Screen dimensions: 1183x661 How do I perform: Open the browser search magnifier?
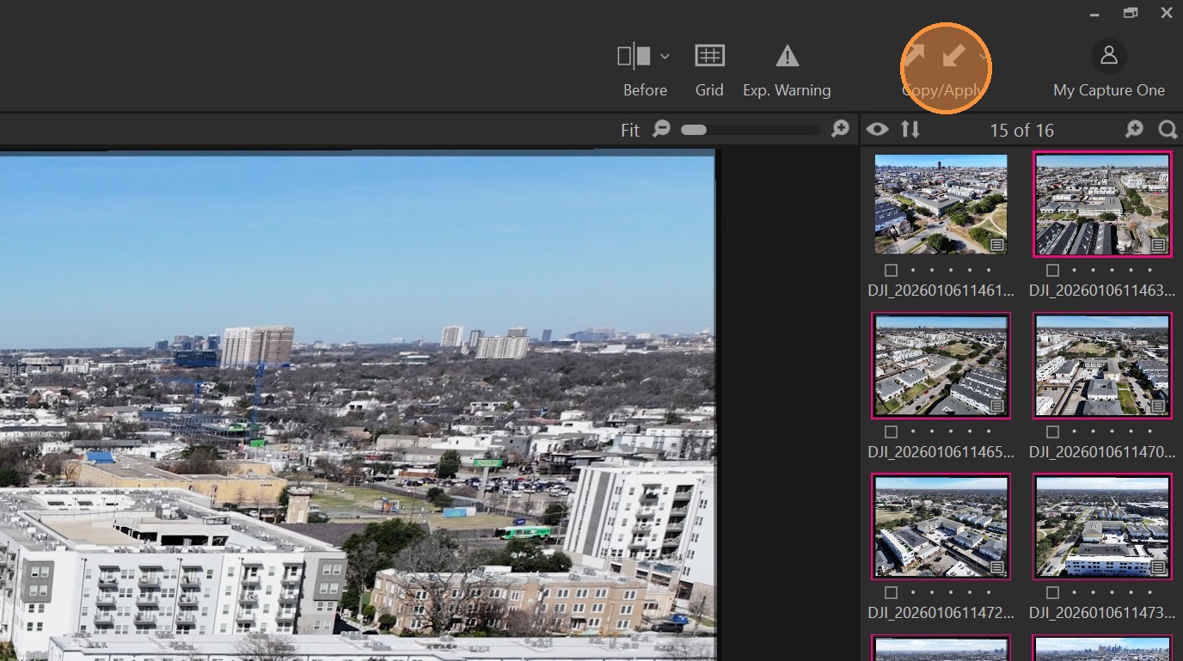(1168, 129)
